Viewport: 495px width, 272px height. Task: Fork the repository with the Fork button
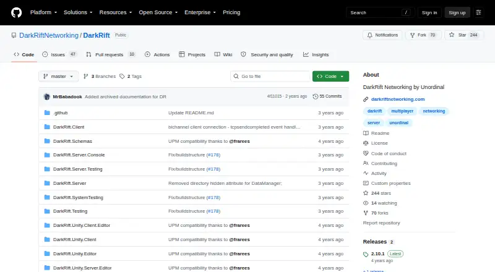tap(423, 35)
